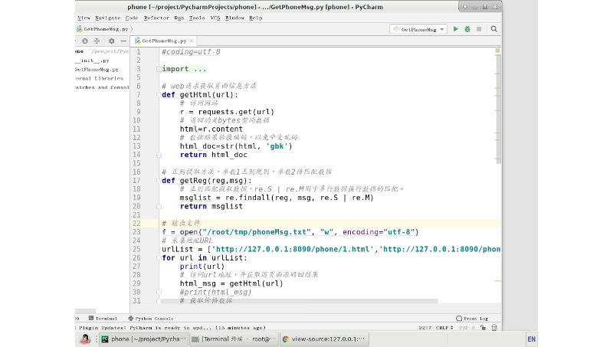Viewport: 613px width, 347px height.
Task: Open the Navigate menu
Action: (x=107, y=18)
